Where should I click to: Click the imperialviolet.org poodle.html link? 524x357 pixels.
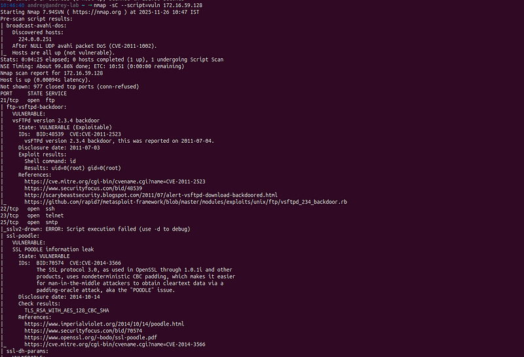(x=104, y=324)
